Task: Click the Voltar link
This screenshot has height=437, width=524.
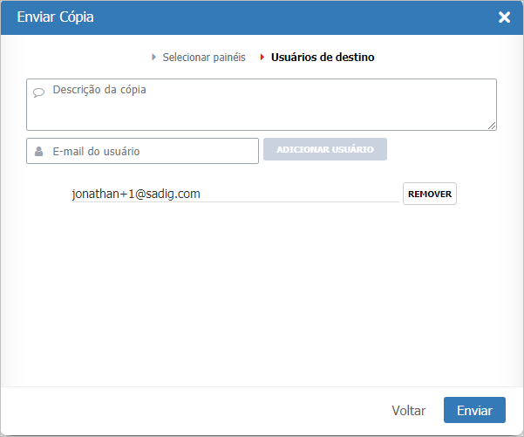Action: (x=408, y=410)
